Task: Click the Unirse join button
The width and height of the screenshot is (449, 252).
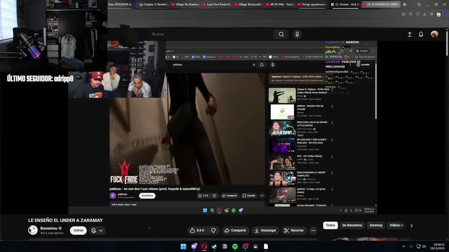Action: coord(78,230)
